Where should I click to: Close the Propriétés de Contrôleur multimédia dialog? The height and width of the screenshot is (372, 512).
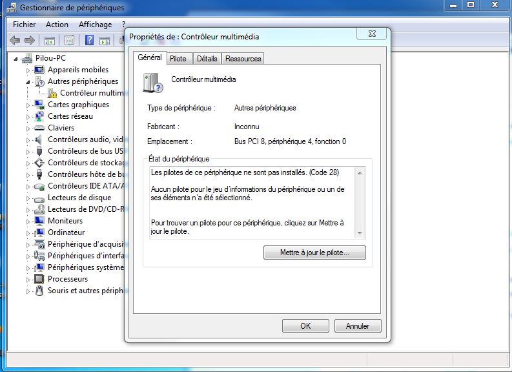click(372, 34)
